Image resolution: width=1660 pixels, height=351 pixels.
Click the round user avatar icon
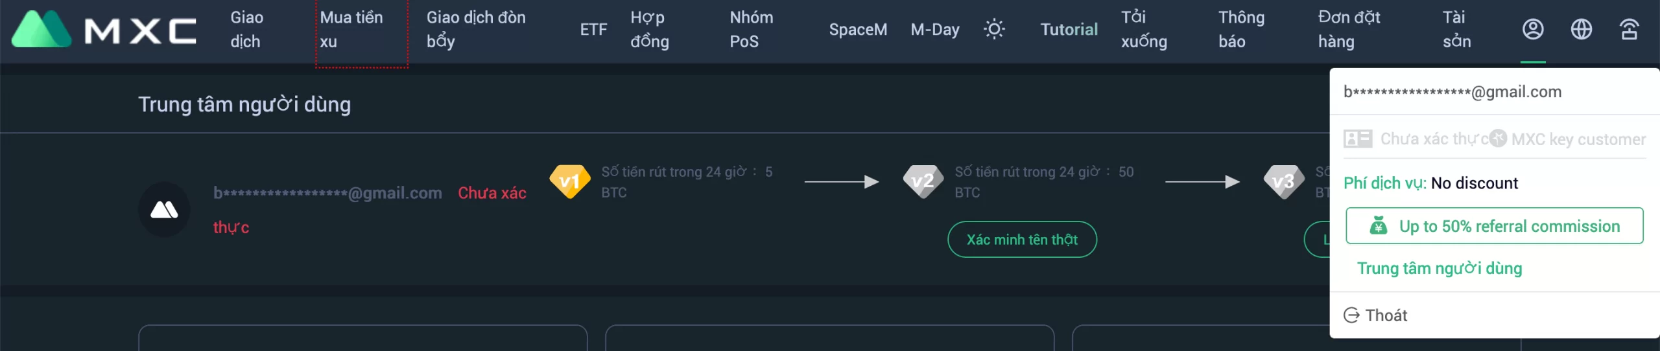click(164, 209)
